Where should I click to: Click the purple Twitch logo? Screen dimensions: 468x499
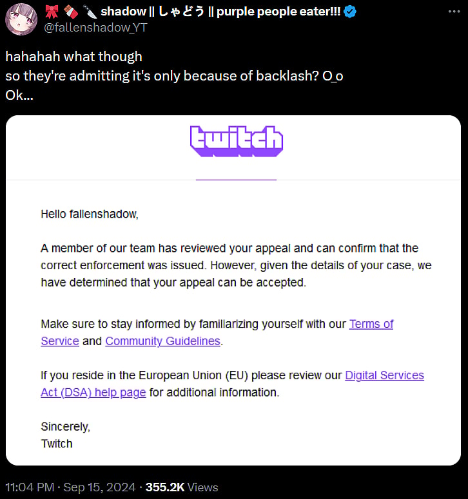point(237,140)
